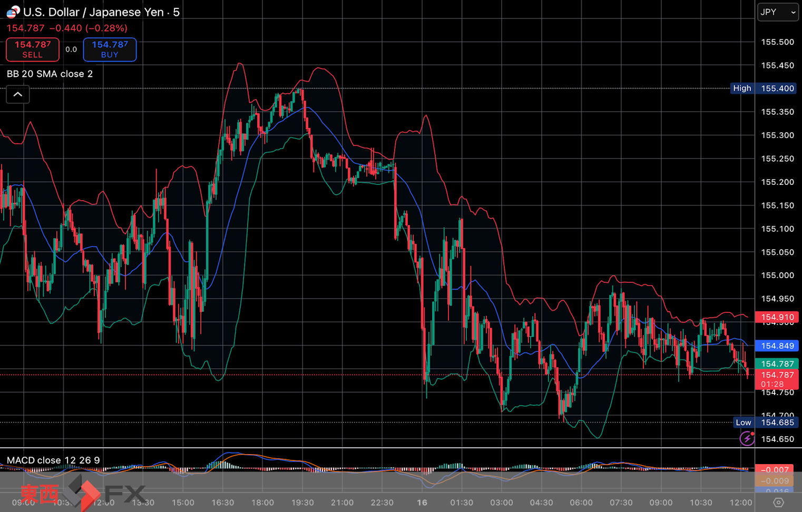Click the purple lightning bolt icon
The width and height of the screenshot is (802, 512).
pos(747,438)
